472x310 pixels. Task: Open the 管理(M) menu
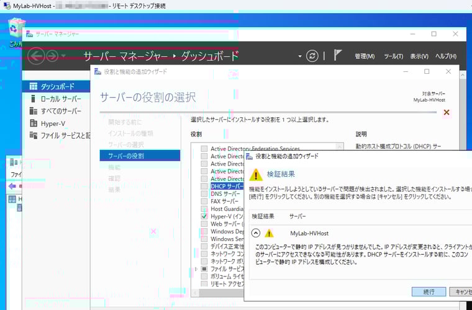(365, 56)
